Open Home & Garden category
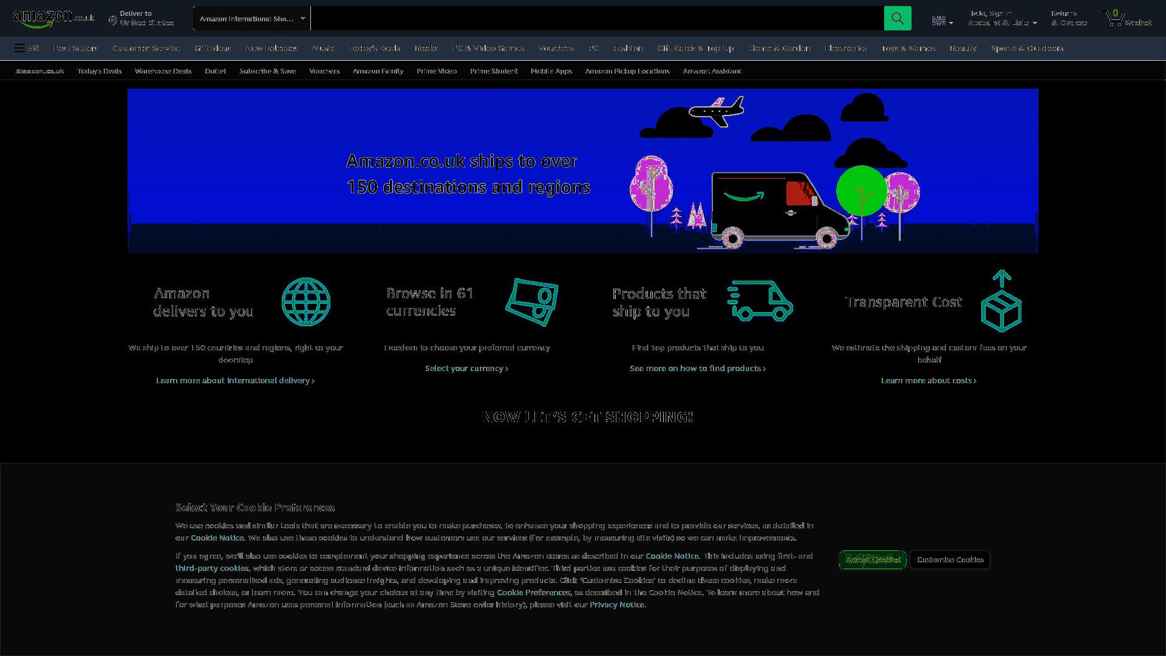 tap(779, 48)
